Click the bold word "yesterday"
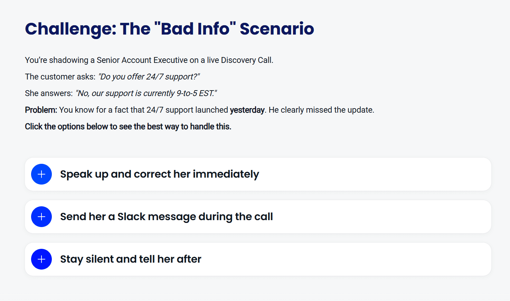Viewport: 510px width, 301px height. pyautogui.click(x=247, y=110)
